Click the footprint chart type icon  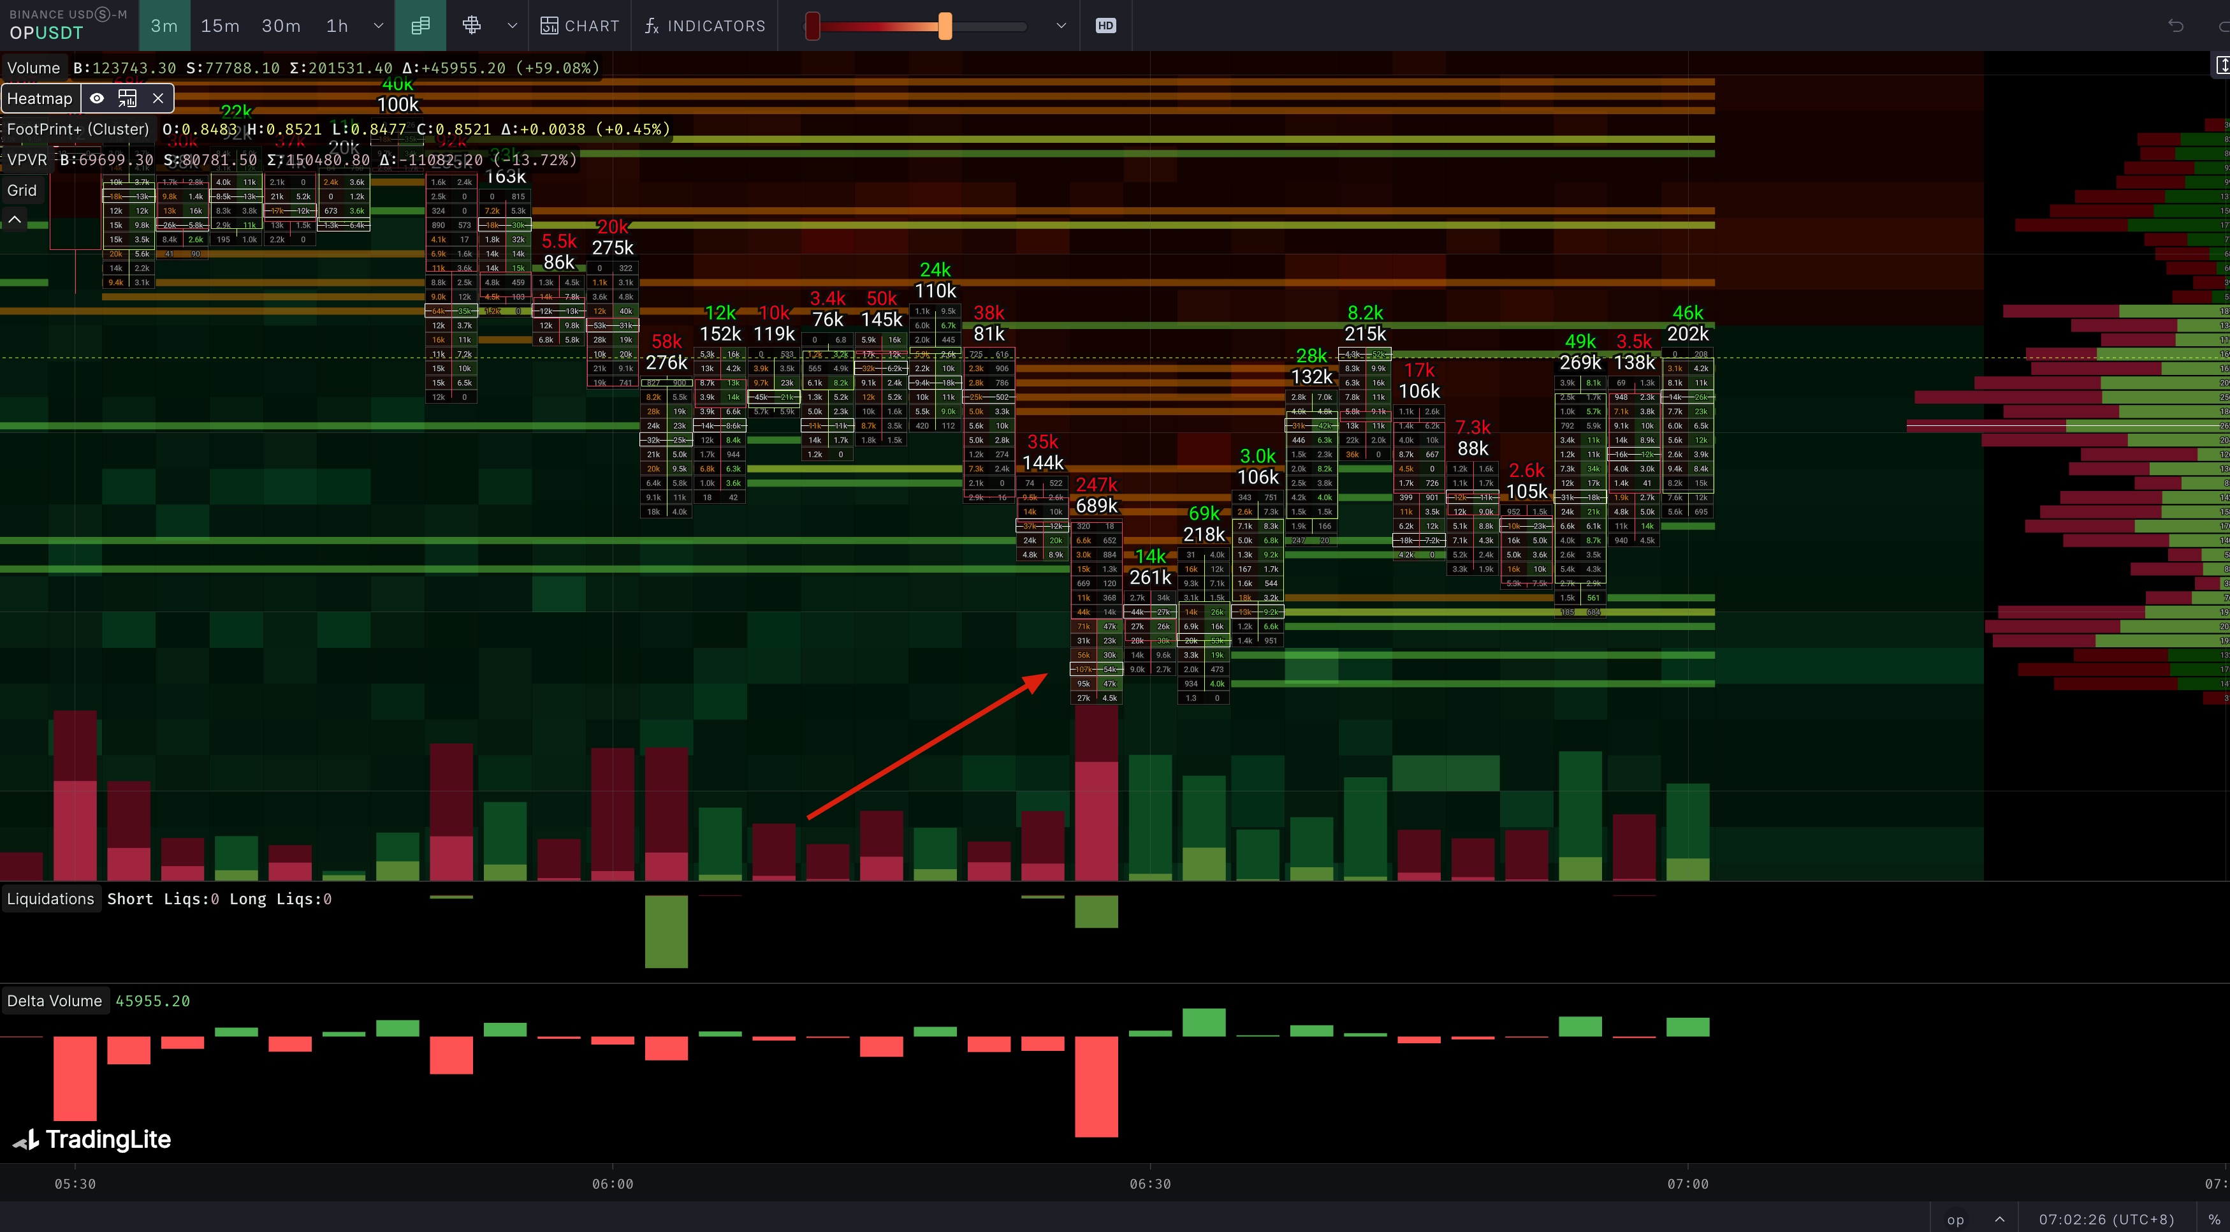pyautogui.click(x=420, y=26)
